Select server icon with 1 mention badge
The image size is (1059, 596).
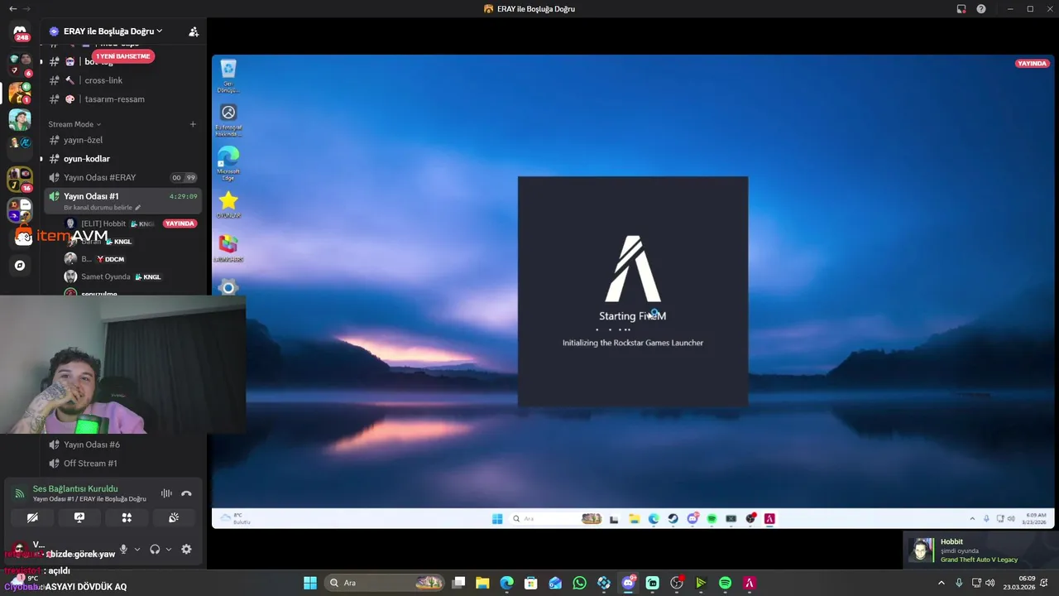pyautogui.click(x=20, y=92)
